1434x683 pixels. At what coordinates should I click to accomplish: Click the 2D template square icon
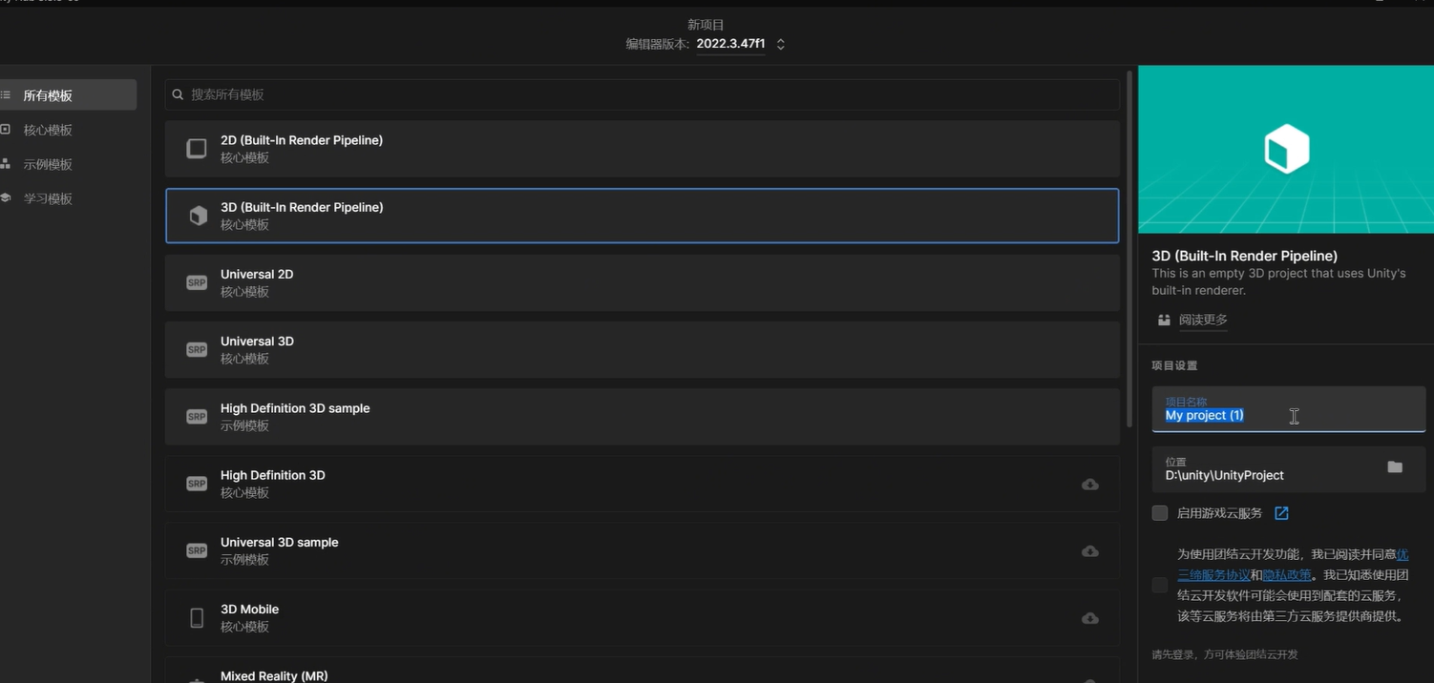coord(197,149)
